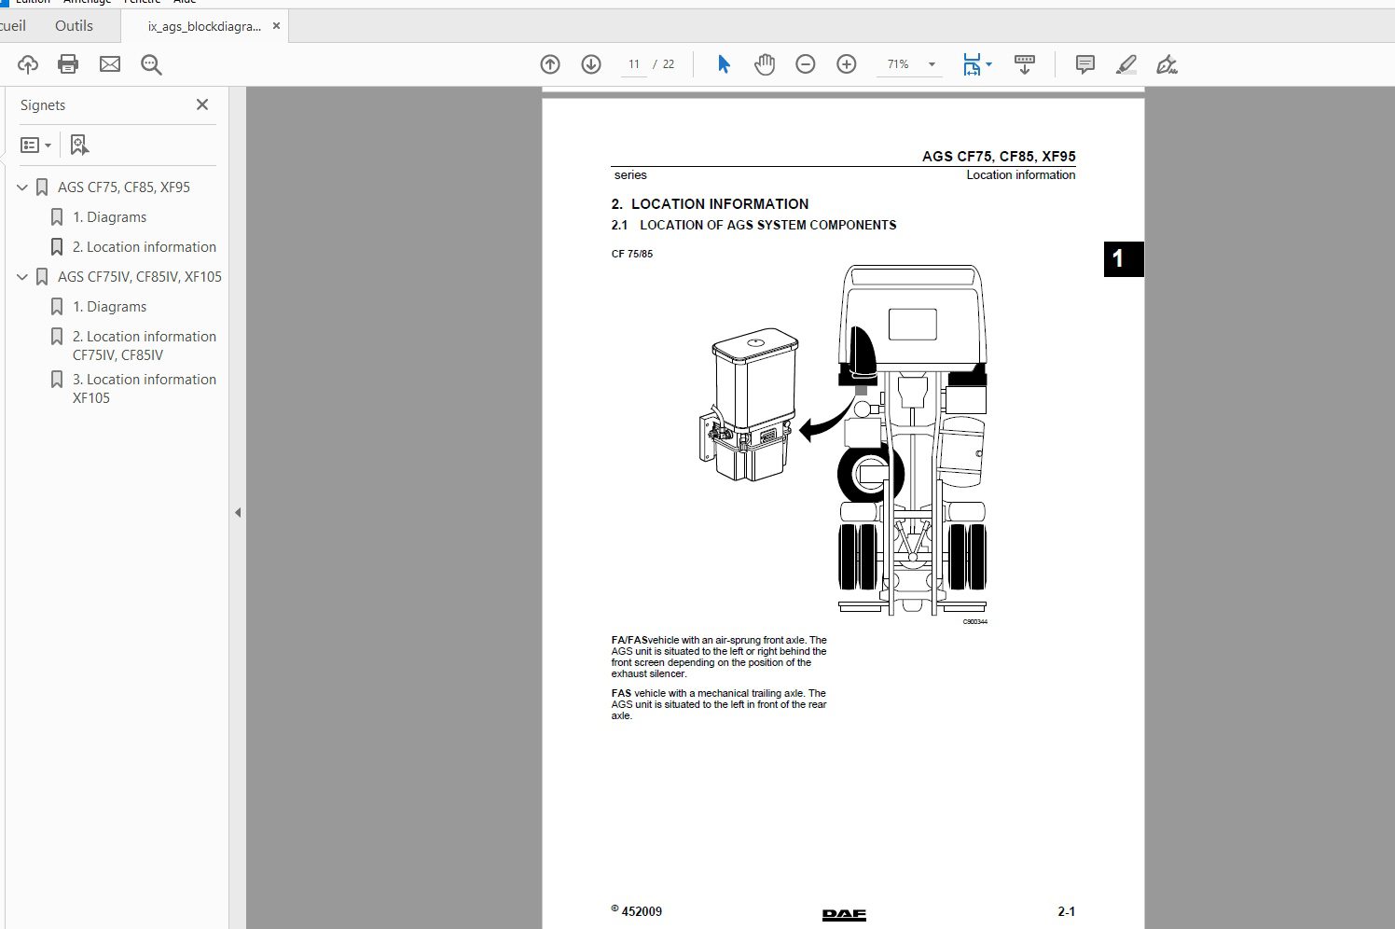Click the 'Signets' panel title
Screen dimensions: 1395x929
pyautogui.click(x=43, y=105)
